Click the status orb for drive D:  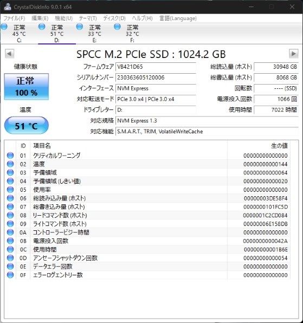coord(42,27)
